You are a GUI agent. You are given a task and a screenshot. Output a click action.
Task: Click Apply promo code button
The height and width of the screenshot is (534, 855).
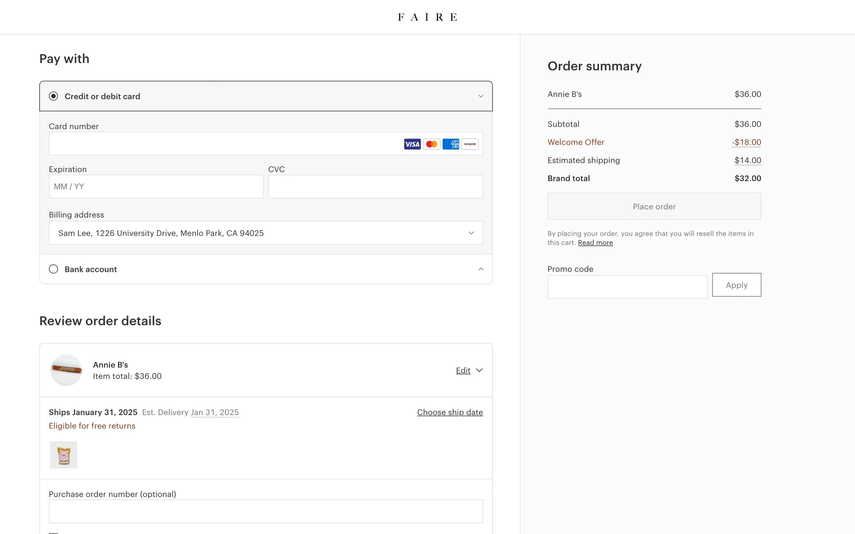coord(736,285)
